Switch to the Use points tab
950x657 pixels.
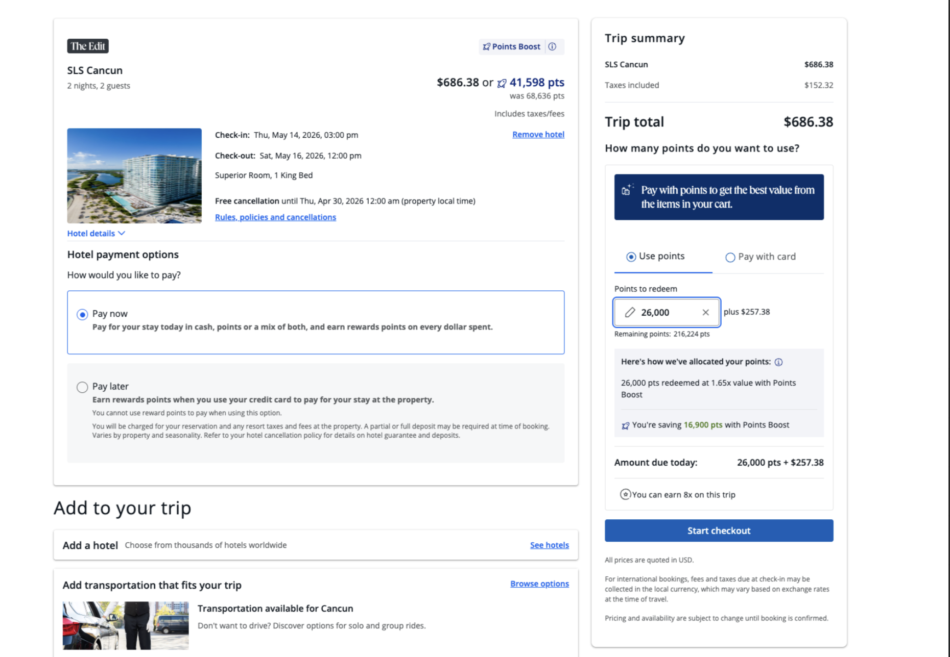pyautogui.click(x=631, y=257)
